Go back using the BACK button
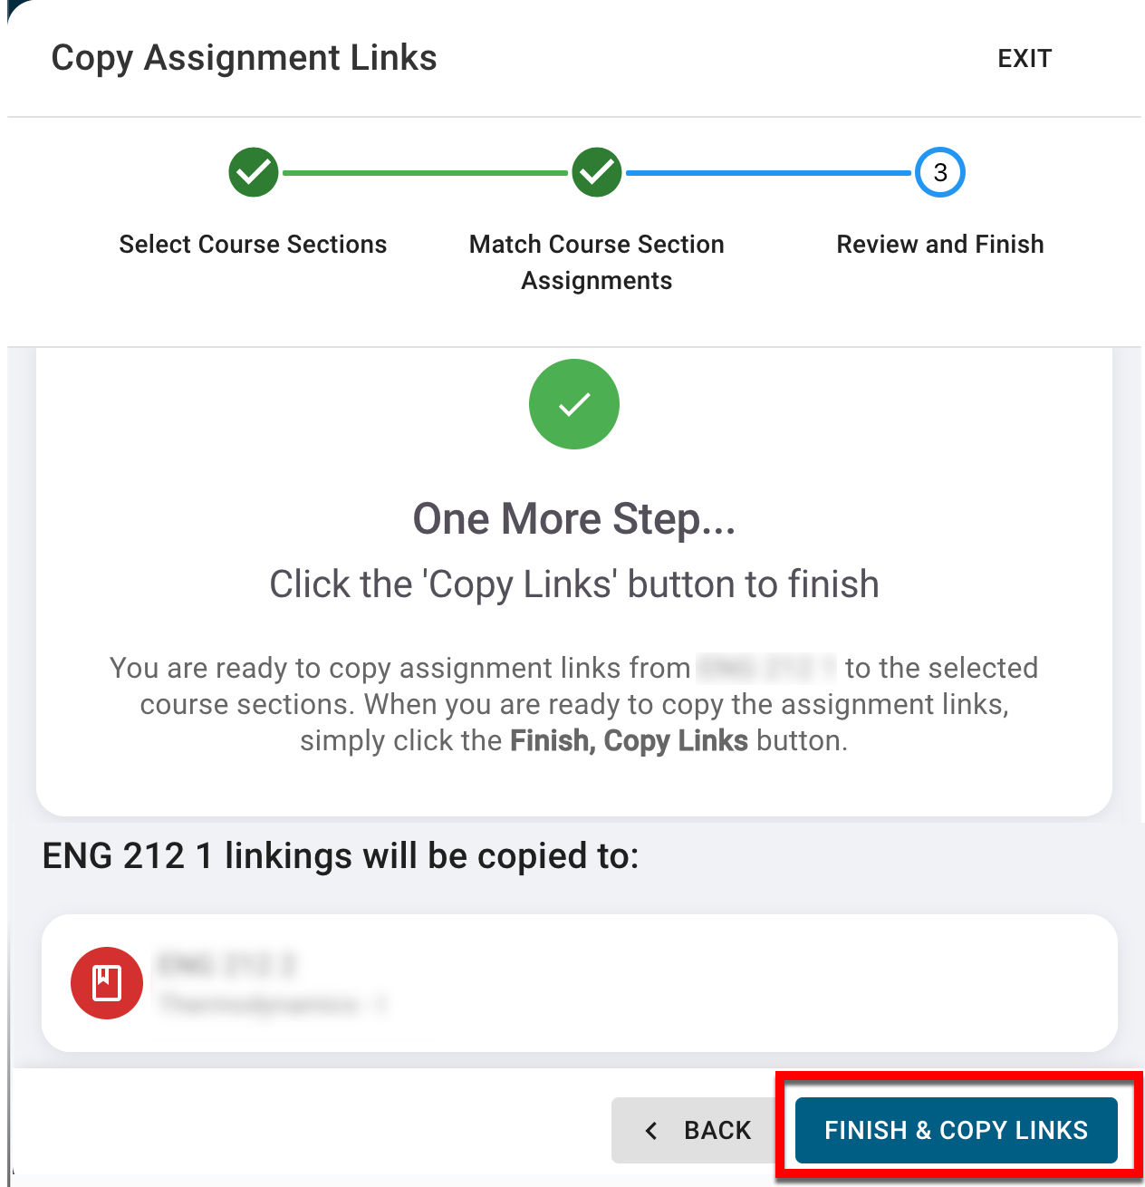 (x=698, y=1130)
